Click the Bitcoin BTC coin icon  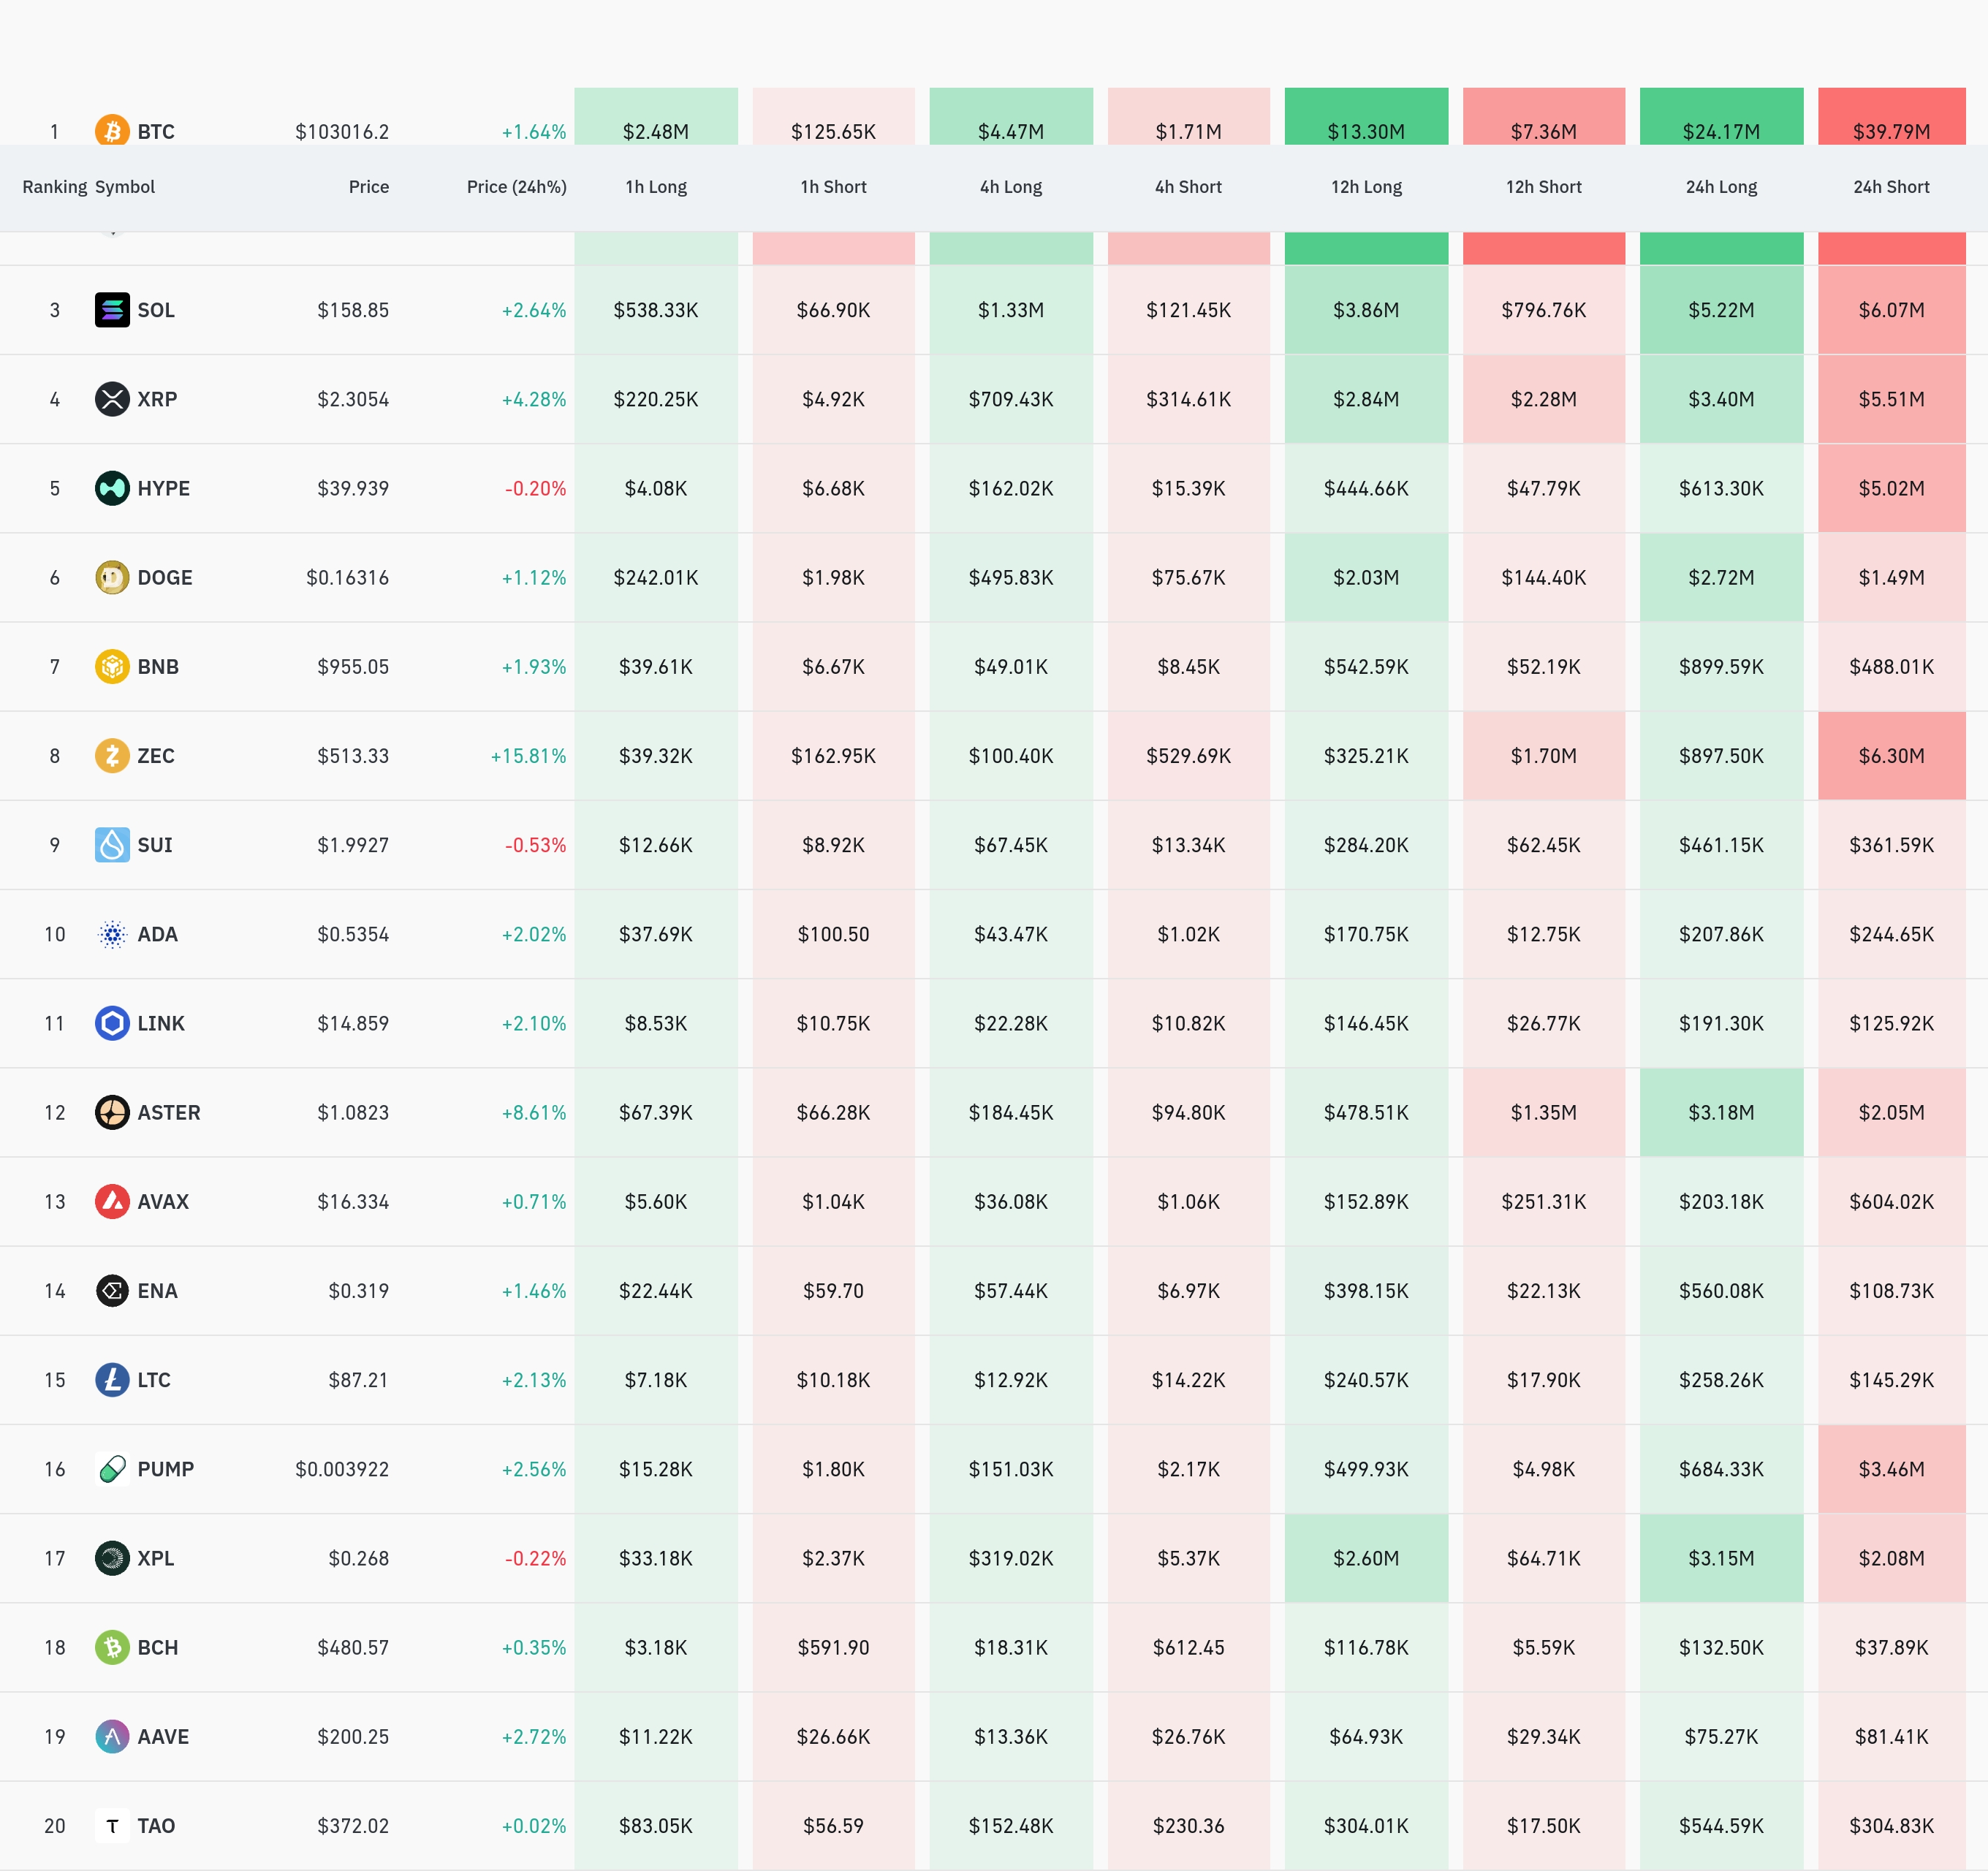pyautogui.click(x=112, y=131)
